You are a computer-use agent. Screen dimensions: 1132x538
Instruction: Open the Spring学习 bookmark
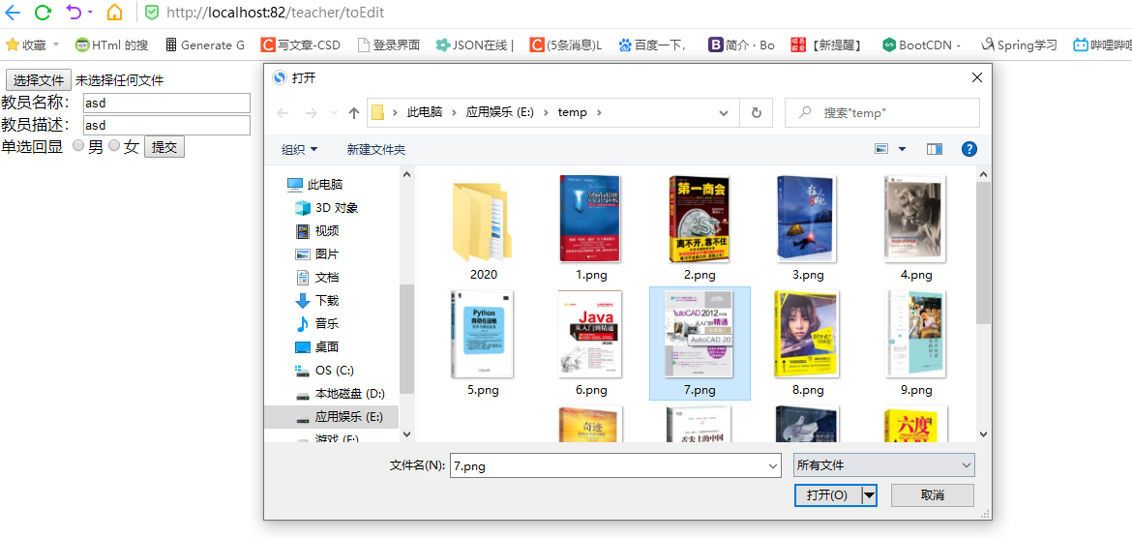[1019, 45]
